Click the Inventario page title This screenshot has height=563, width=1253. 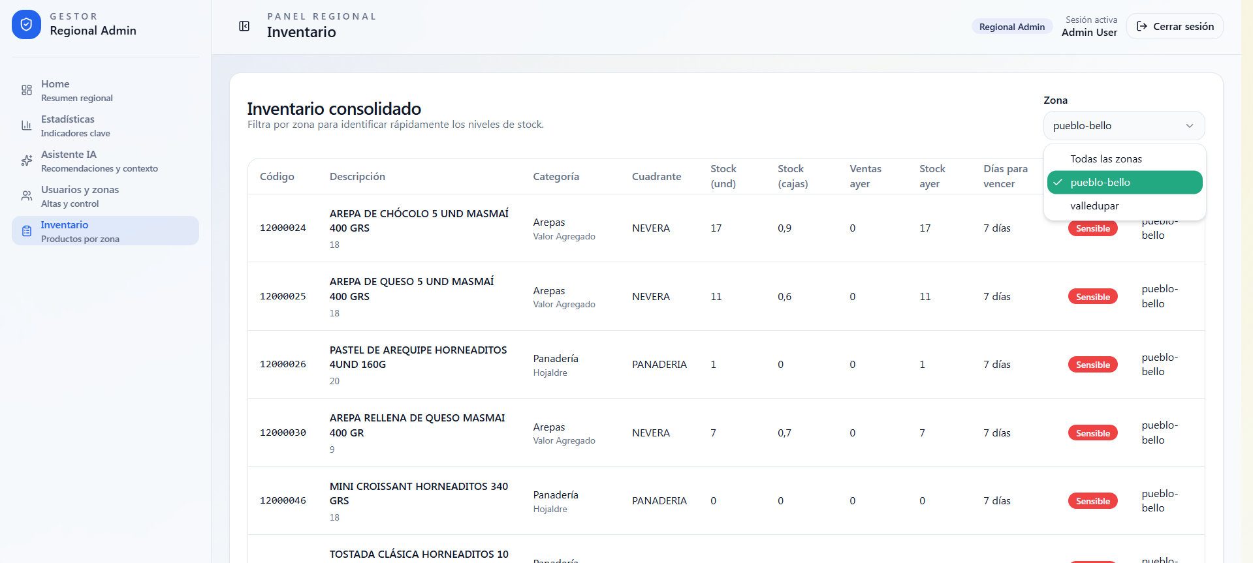(302, 32)
